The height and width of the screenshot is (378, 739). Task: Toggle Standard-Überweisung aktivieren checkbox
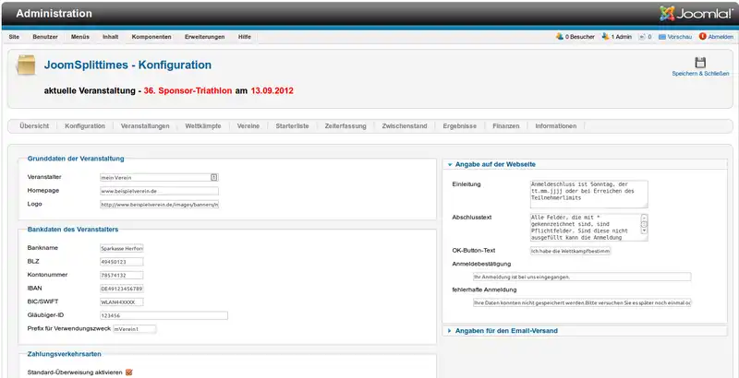pyautogui.click(x=129, y=372)
